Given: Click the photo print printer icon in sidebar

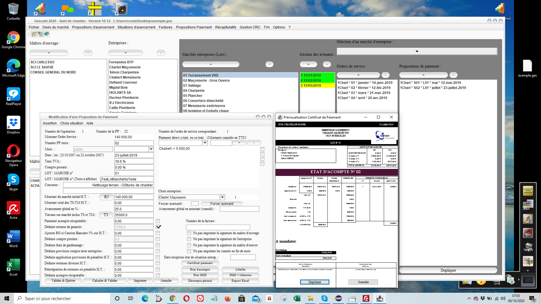Looking at the screenshot, I should (x=528, y=247).
